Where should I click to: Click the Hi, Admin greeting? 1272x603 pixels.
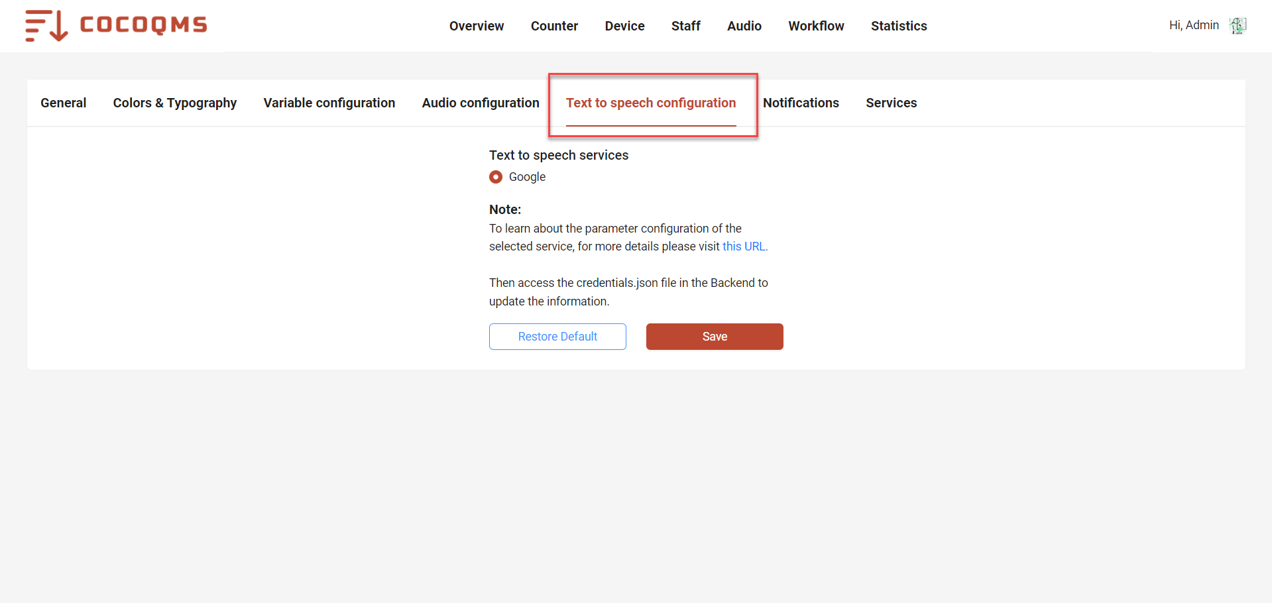[x=1194, y=25]
